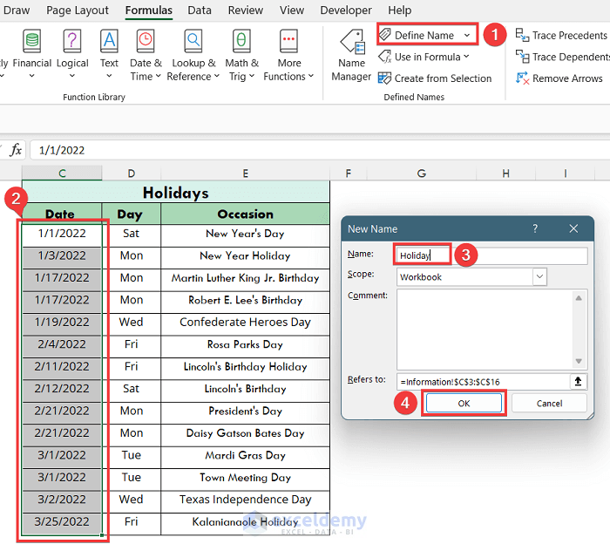
Task: Select column H header
Action: pos(505,173)
